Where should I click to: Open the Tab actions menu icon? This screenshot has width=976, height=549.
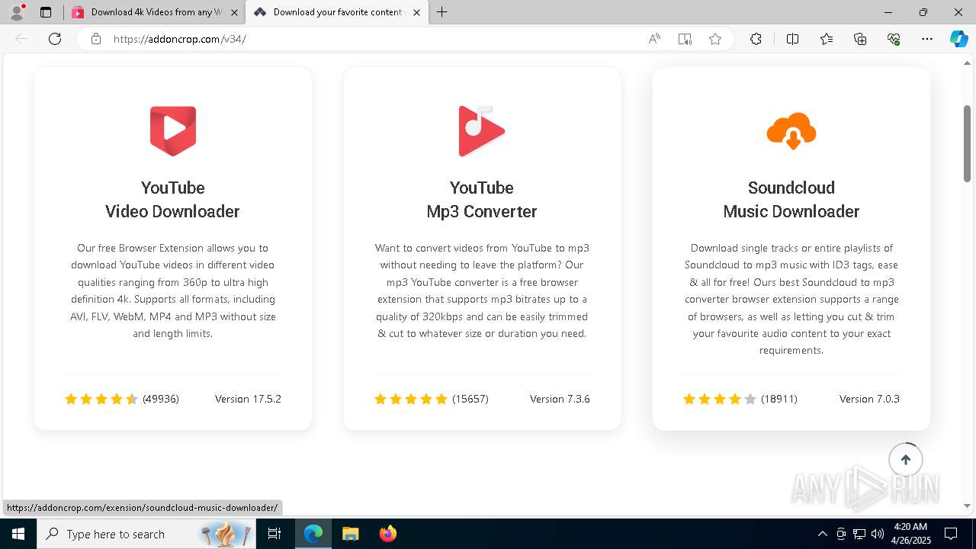click(46, 12)
